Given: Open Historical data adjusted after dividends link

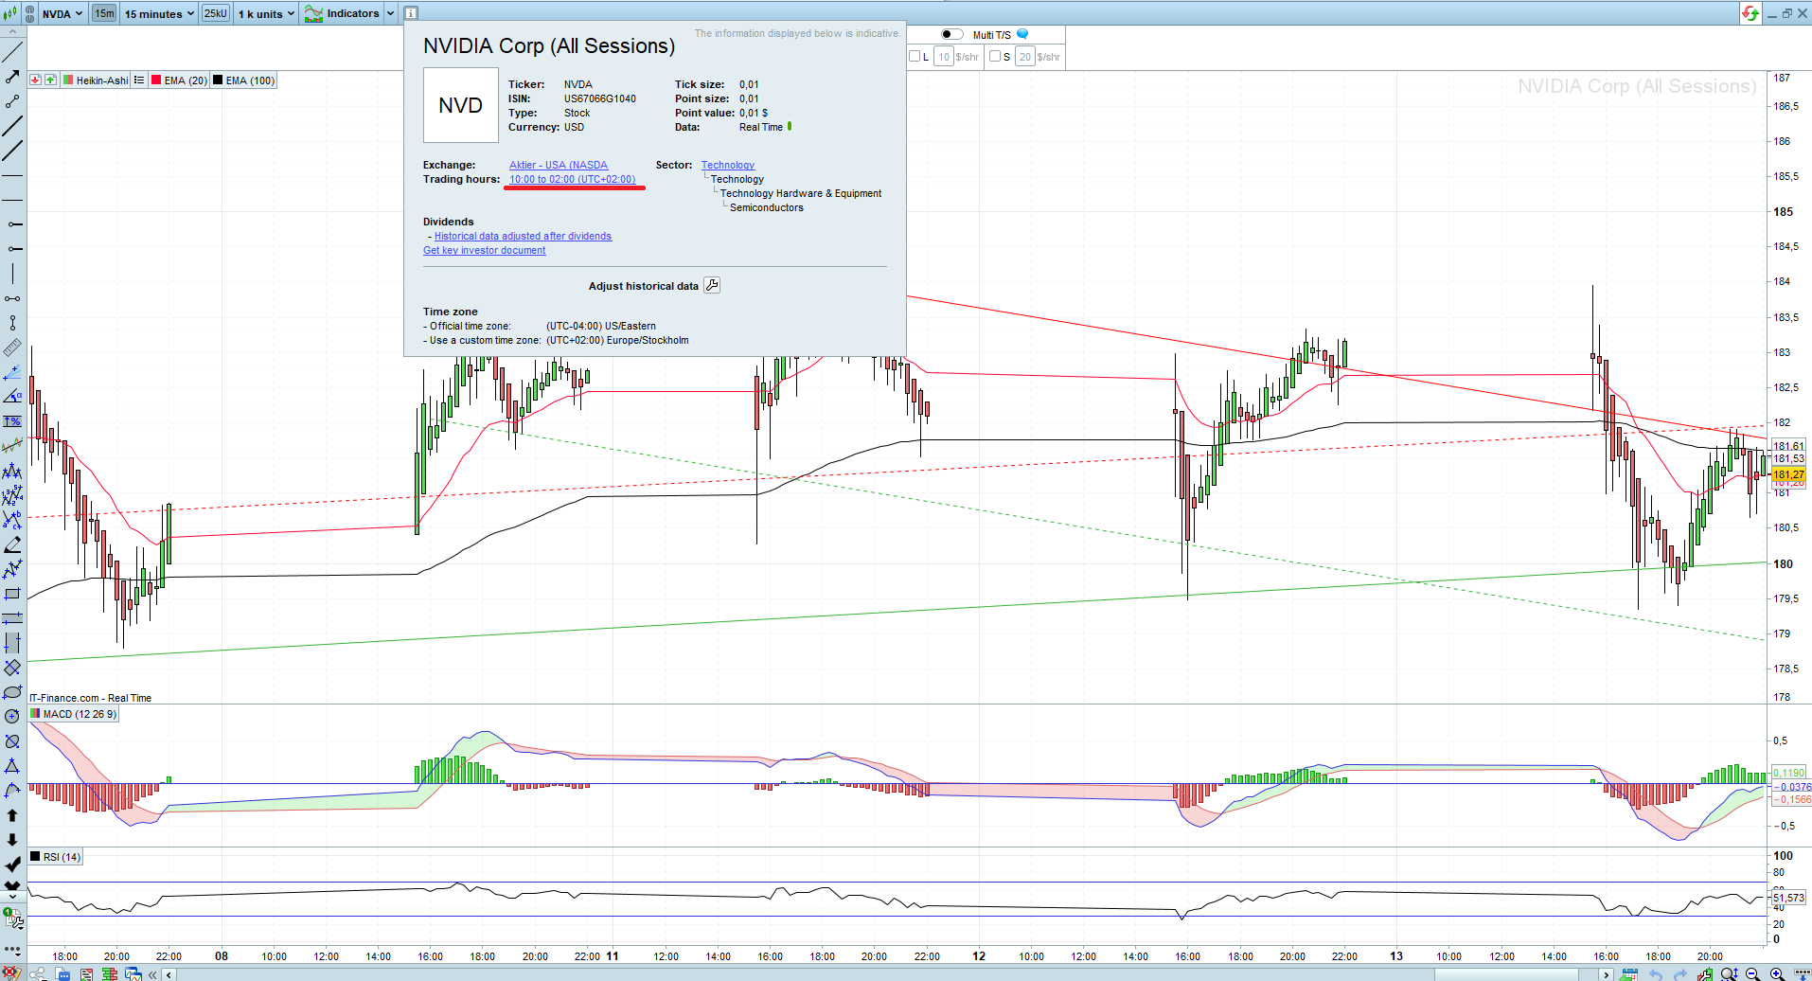Looking at the screenshot, I should point(523,236).
